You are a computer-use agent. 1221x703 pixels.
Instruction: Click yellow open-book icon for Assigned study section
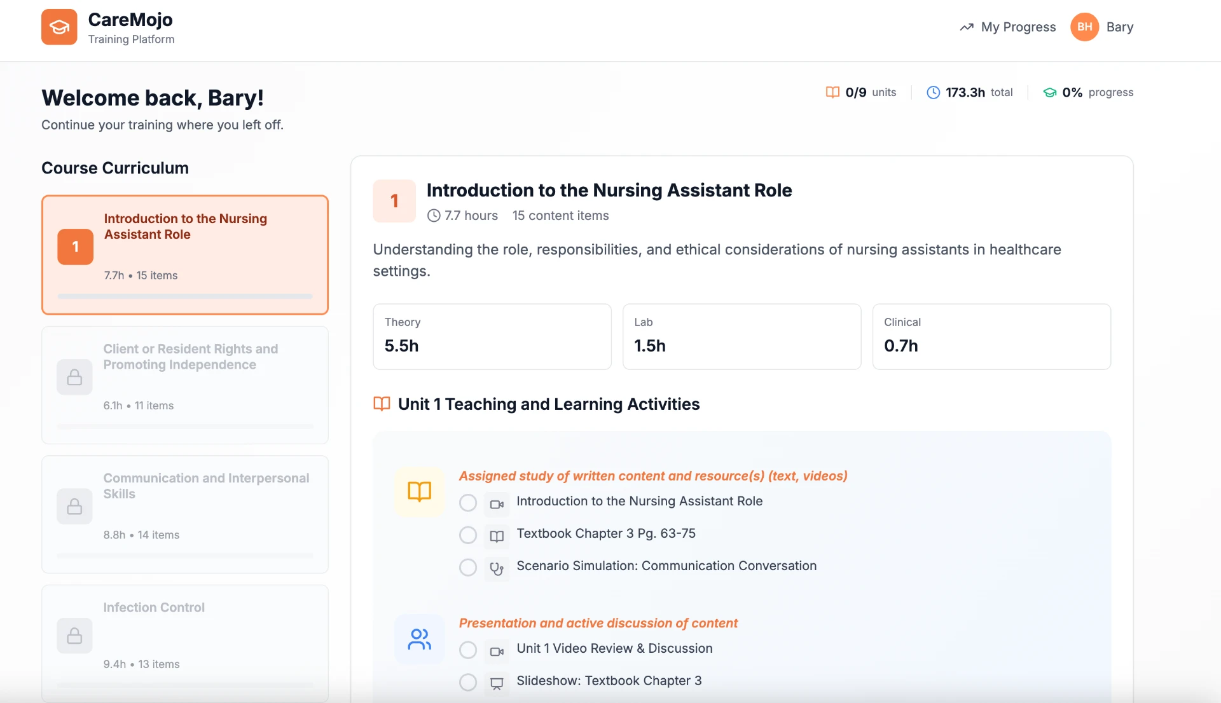point(419,491)
